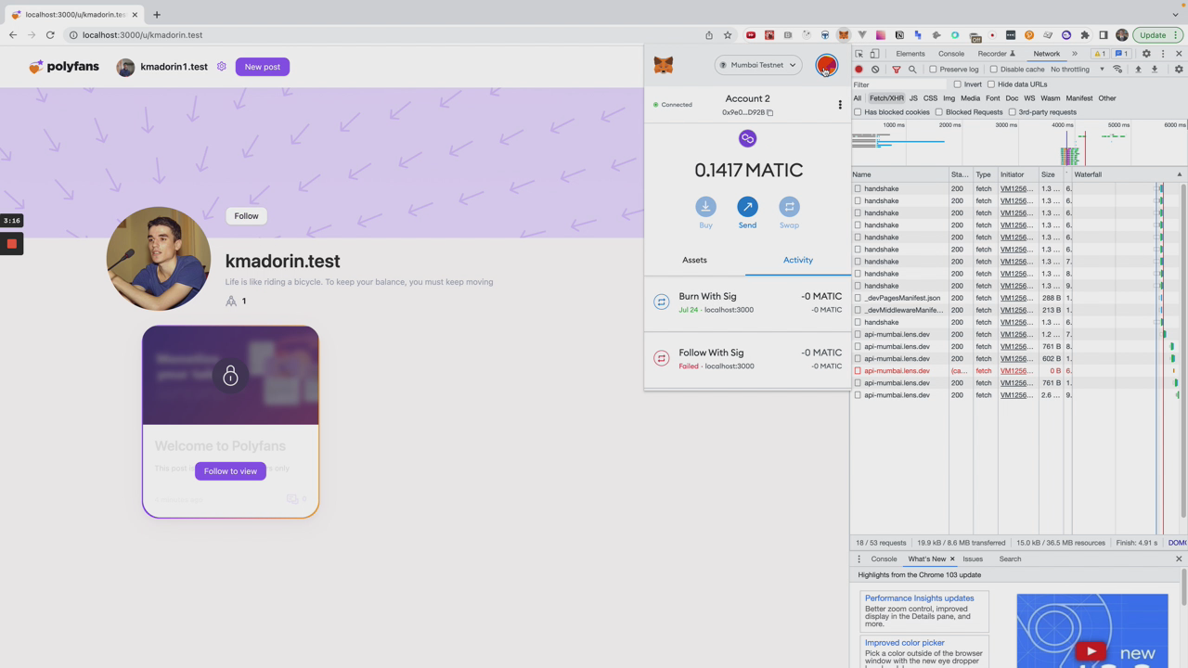This screenshot has width=1188, height=668.
Task: Click the Send arrow icon in MetaMask
Action: [747, 206]
